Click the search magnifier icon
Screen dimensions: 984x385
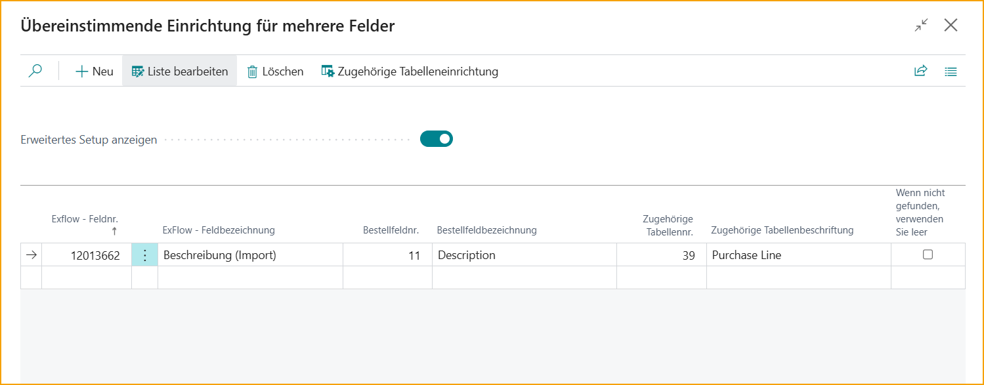35,71
